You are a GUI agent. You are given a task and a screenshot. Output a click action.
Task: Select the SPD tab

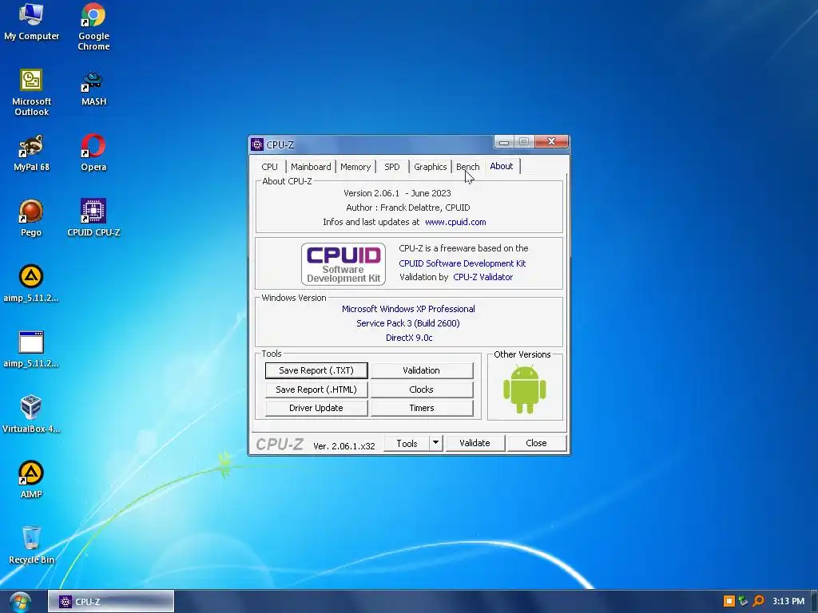pos(391,167)
